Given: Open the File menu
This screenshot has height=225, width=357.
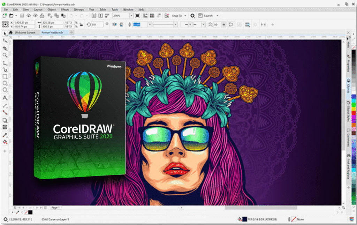Looking at the screenshot, I should pos(6,9).
